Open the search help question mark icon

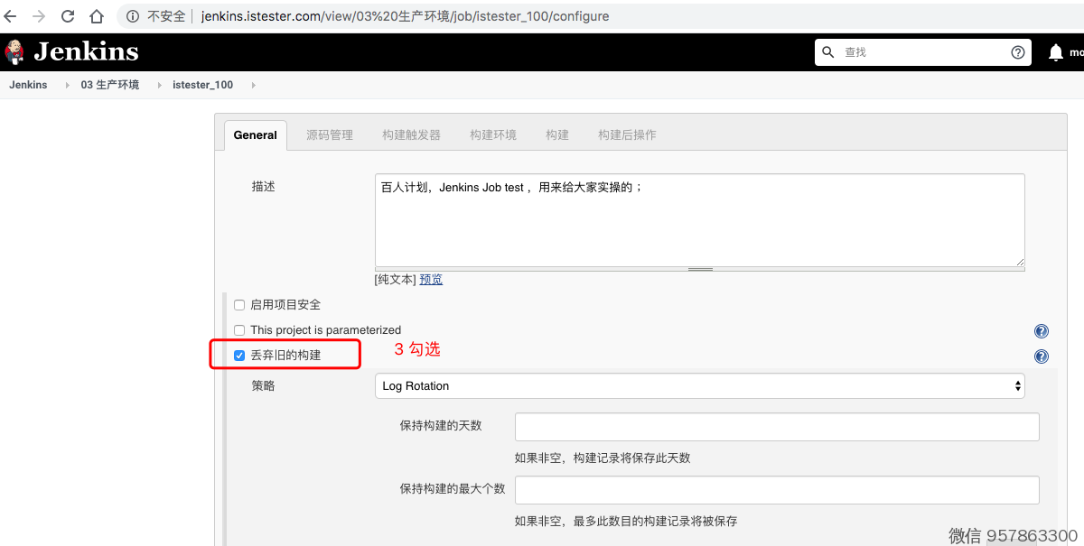point(1018,52)
